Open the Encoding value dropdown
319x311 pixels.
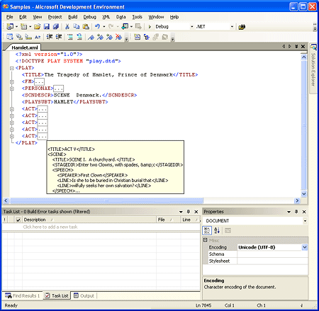point(305,247)
